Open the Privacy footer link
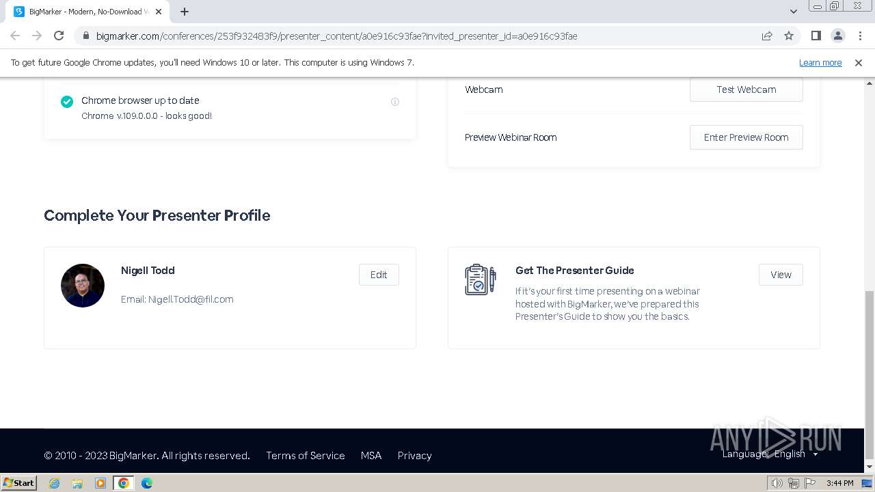This screenshot has width=875, height=492. 415,456
